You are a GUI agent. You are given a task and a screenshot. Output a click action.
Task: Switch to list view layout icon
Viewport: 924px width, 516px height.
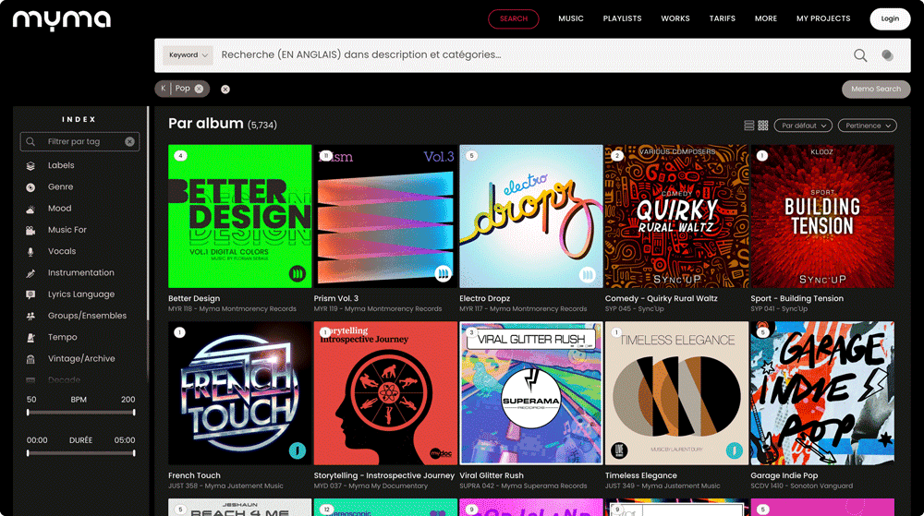pos(749,126)
